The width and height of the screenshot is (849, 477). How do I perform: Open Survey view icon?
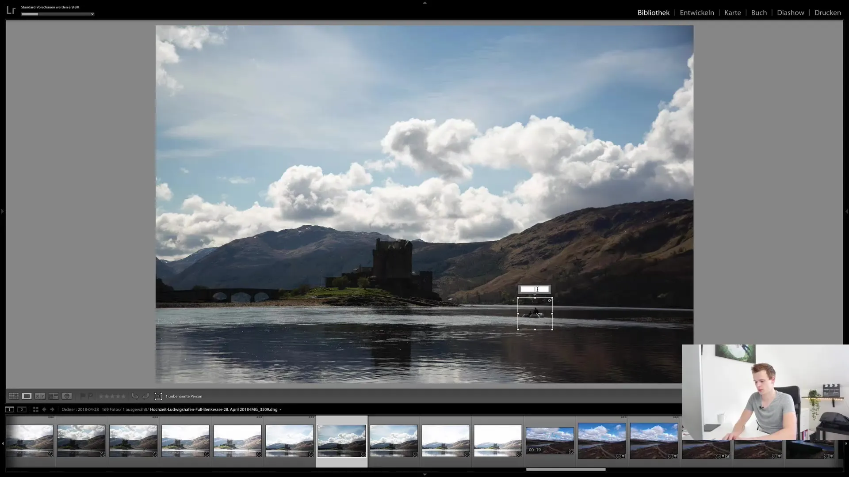[54, 396]
